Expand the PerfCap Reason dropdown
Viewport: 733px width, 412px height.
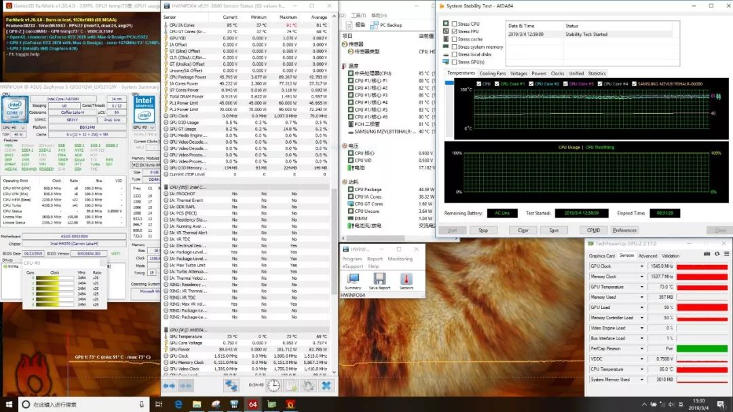(642, 348)
